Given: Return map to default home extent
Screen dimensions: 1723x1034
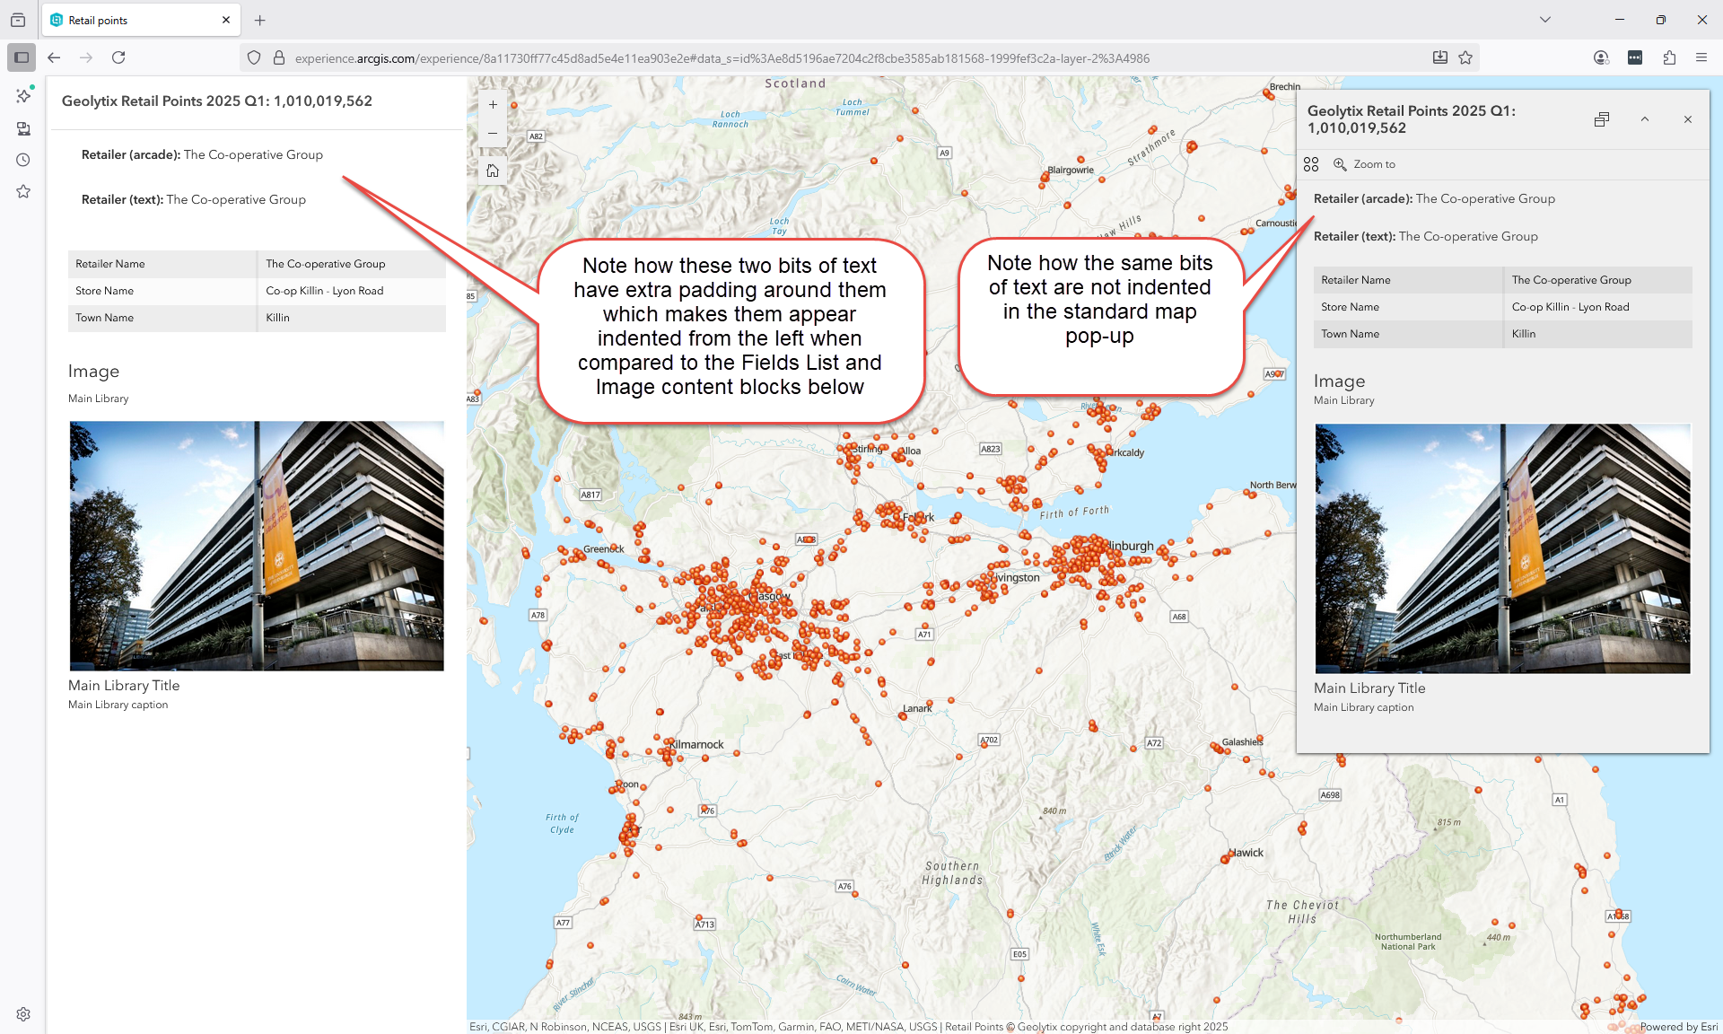Looking at the screenshot, I should coord(493,171).
